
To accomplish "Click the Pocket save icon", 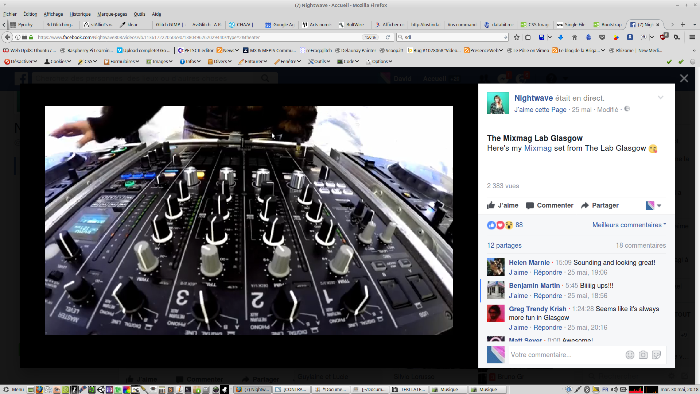I will click(x=602, y=37).
